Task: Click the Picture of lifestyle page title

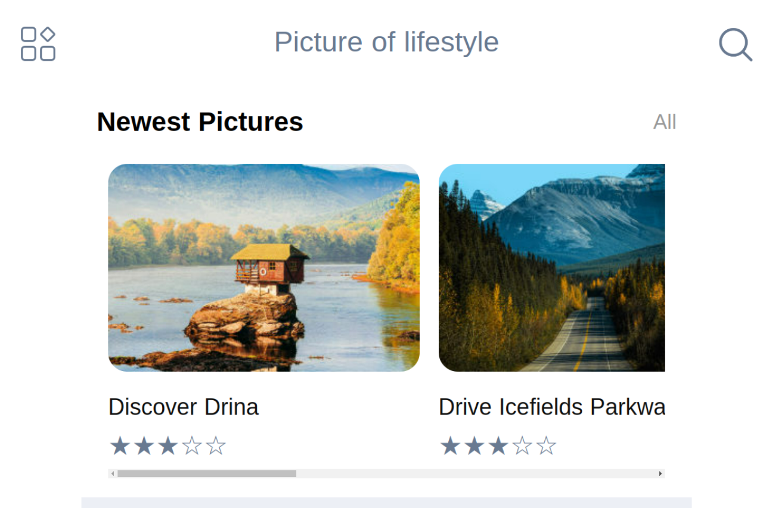Action: point(386,42)
